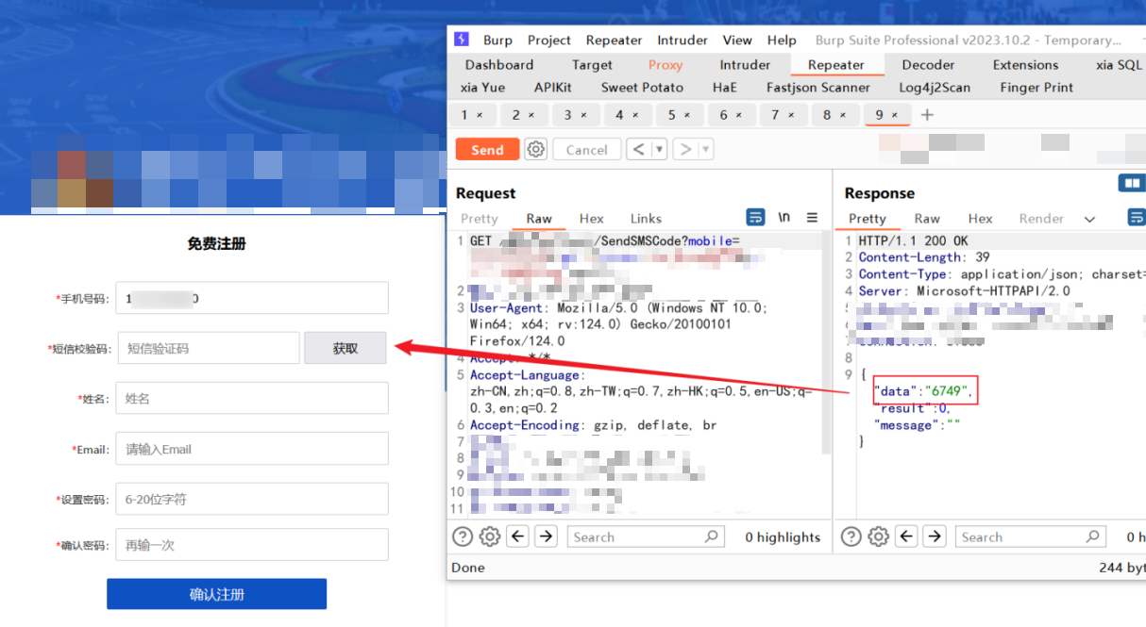Image resolution: width=1146 pixels, height=627 pixels.
Task: Add a new Repeater tab with plus
Action: click(927, 115)
